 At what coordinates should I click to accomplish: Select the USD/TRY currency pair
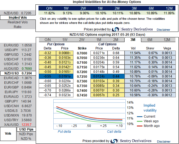click(x=18, y=120)
